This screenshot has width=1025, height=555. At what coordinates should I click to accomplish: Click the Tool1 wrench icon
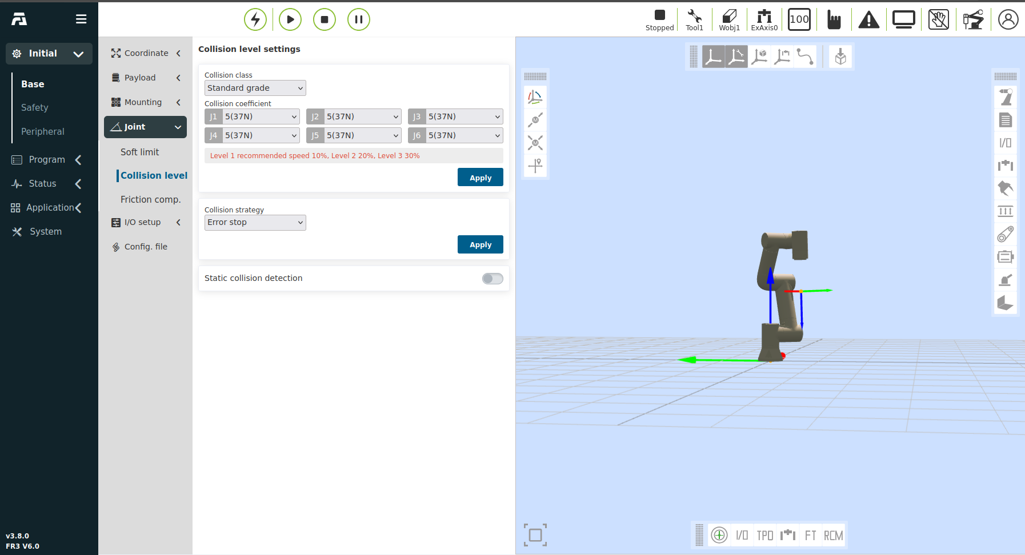[694, 19]
